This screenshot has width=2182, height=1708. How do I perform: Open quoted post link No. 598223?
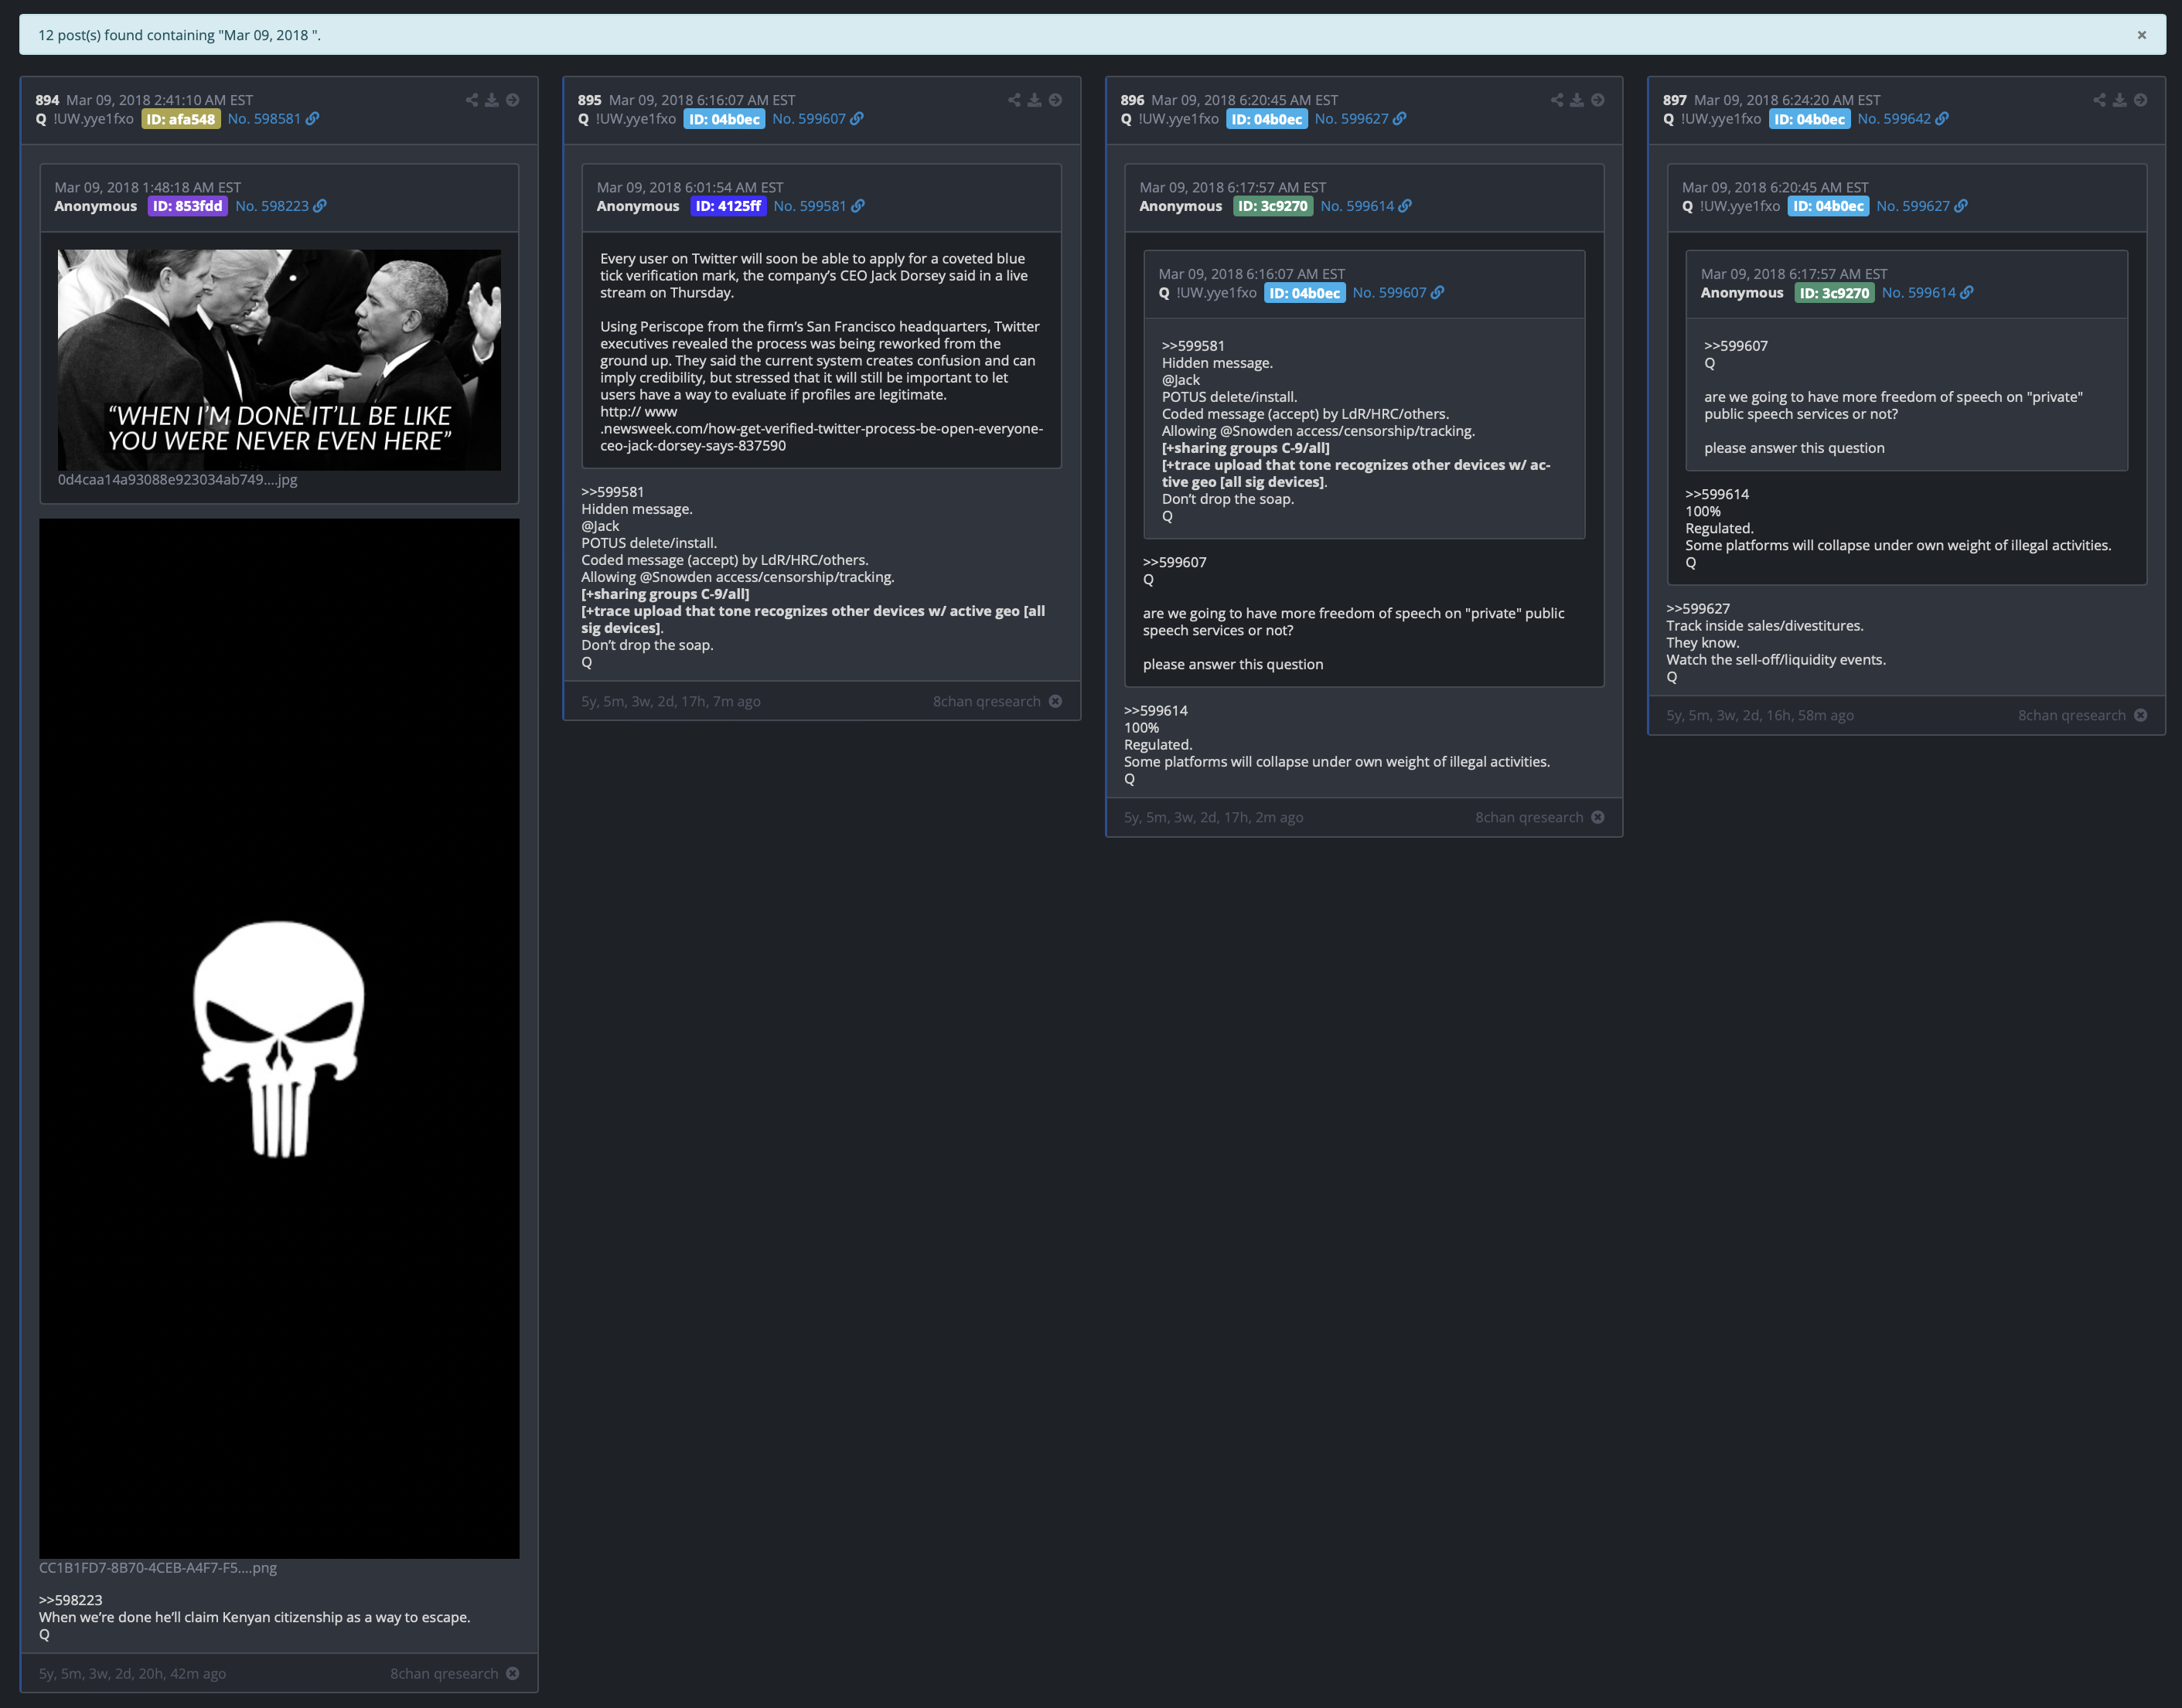pyautogui.click(x=272, y=206)
